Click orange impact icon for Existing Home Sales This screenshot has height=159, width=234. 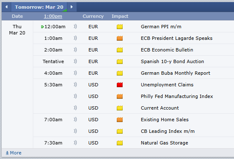pos(120,120)
